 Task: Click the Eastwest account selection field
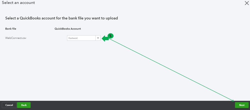(x=81, y=38)
